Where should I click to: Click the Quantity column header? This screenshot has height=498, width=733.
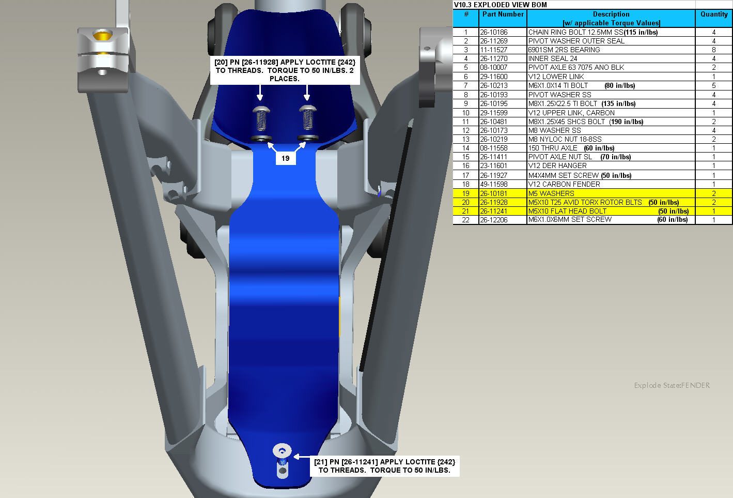coord(714,14)
